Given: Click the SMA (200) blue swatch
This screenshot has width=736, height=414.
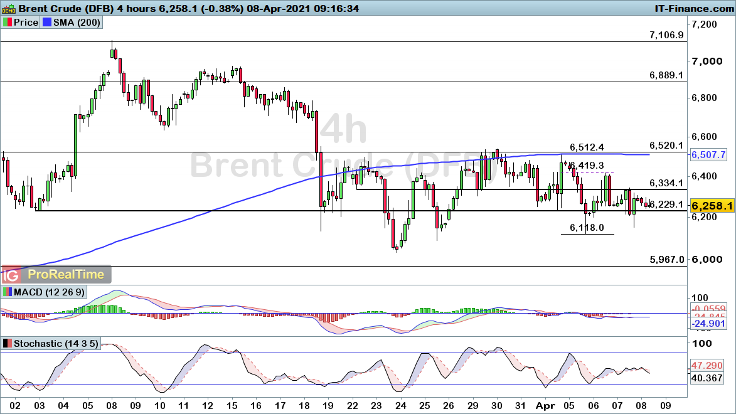Looking at the screenshot, I should 46,23.
